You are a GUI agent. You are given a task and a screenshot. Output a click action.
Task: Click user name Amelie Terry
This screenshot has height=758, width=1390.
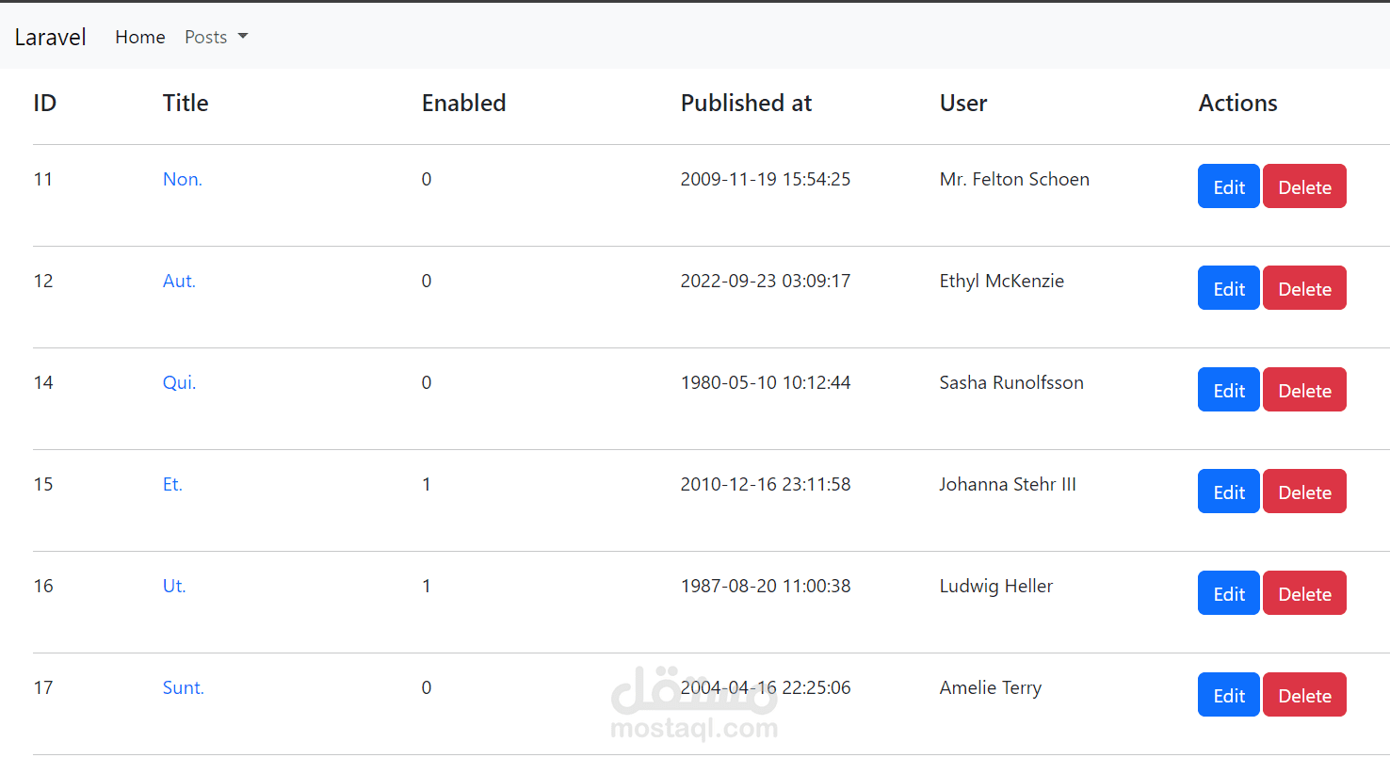(x=991, y=687)
